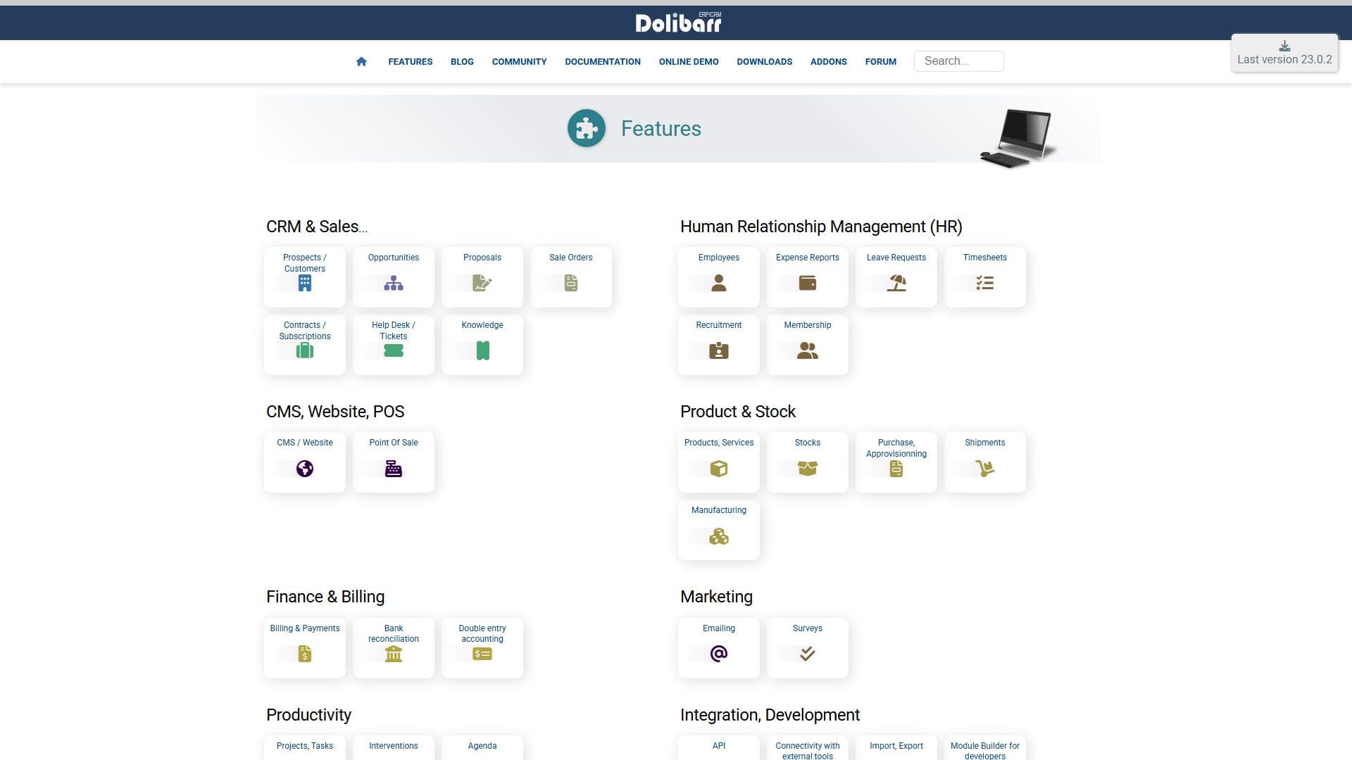The height and width of the screenshot is (760, 1352).
Task: Open the Point Of Sale cash register icon
Action: 394,469
